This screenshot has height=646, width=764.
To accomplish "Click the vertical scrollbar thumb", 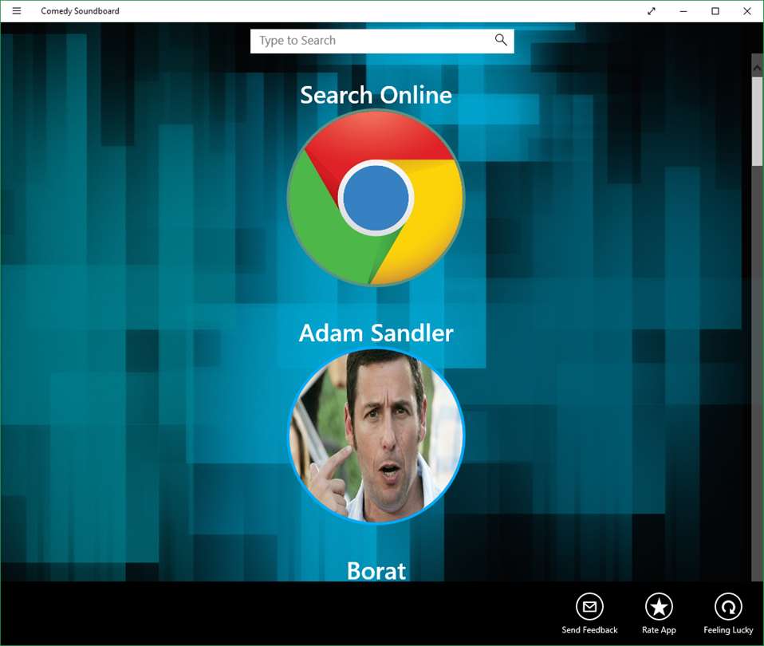I will 757,121.
